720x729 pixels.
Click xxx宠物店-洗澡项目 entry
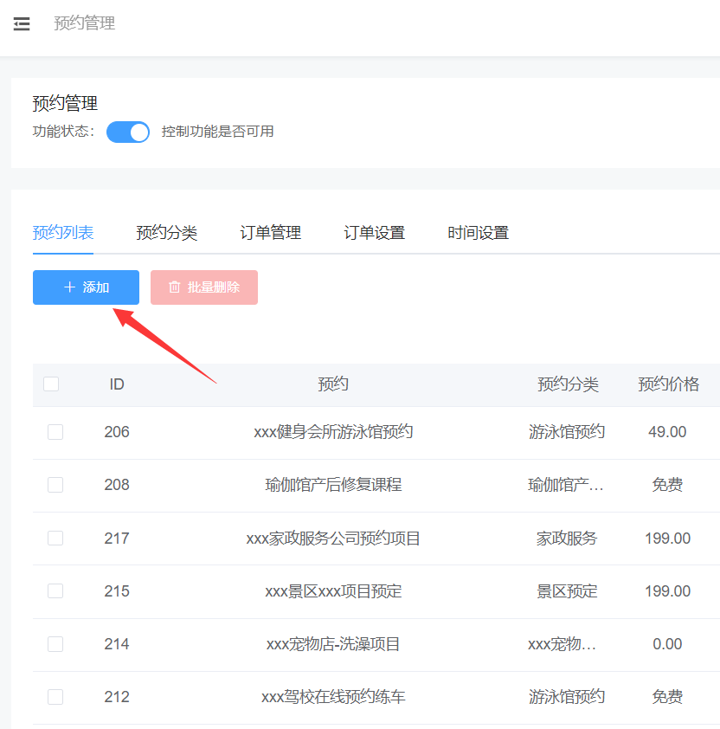pos(333,644)
